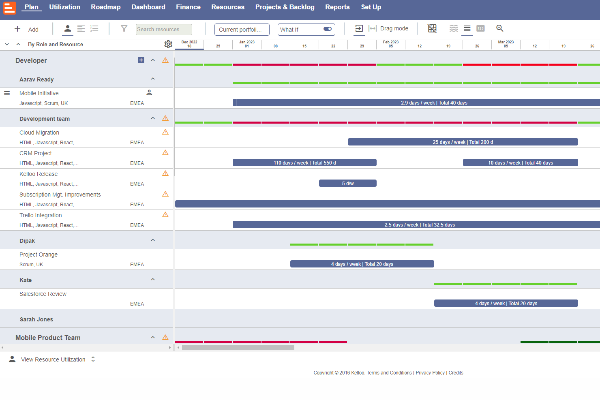
Task: Collapse the Aarav Ready group
Action: [153, 79]
